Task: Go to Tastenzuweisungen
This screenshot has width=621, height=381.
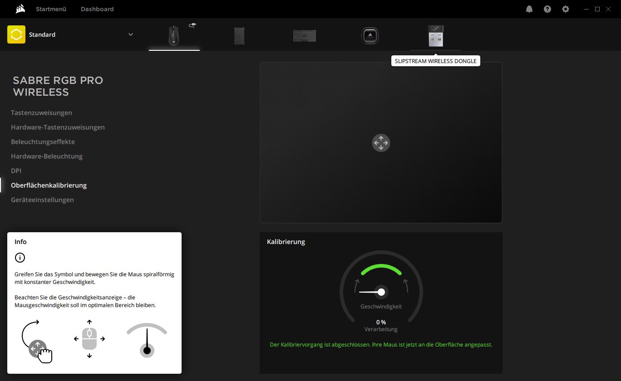Action: click(41, 112)
